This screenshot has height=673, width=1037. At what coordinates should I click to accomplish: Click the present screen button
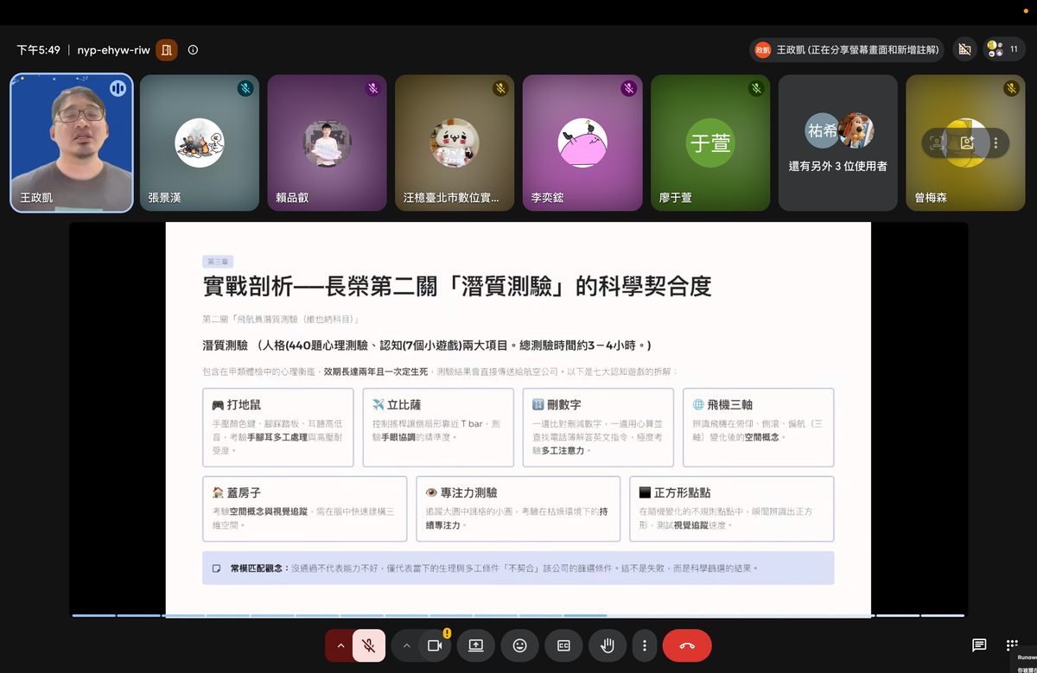tap(475, 645)
